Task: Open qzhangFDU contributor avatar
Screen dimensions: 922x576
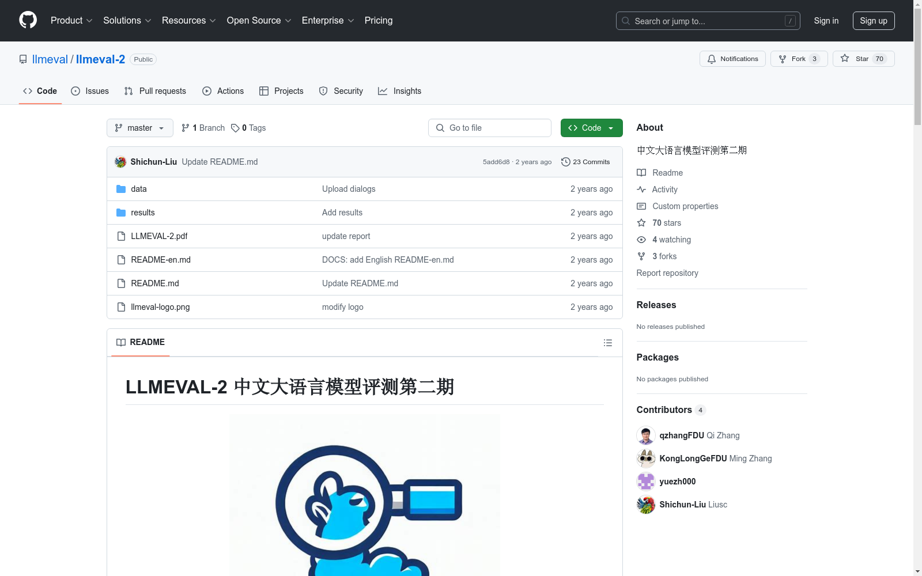Action: pos(646,435)
